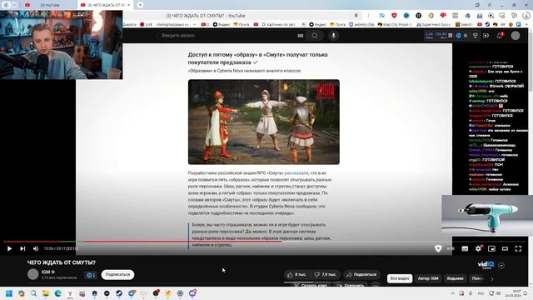533x300 pixels.
Task: Open the IGM channel avatar
Action: (33, 274)
